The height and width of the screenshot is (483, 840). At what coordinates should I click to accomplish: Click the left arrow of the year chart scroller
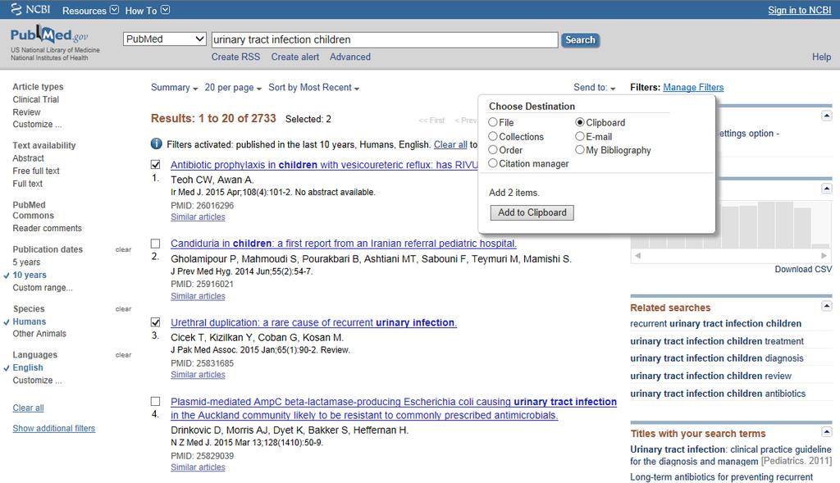coord(637,255)
